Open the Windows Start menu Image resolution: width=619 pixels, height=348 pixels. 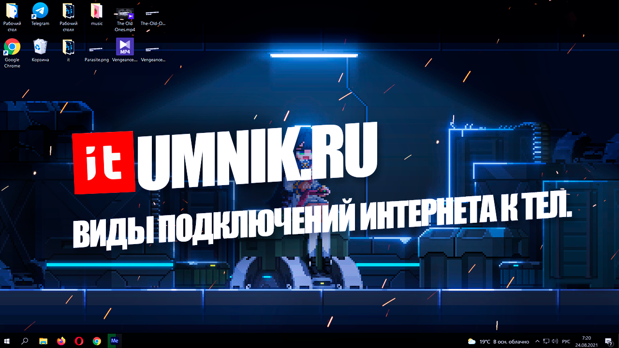(8, 341)
